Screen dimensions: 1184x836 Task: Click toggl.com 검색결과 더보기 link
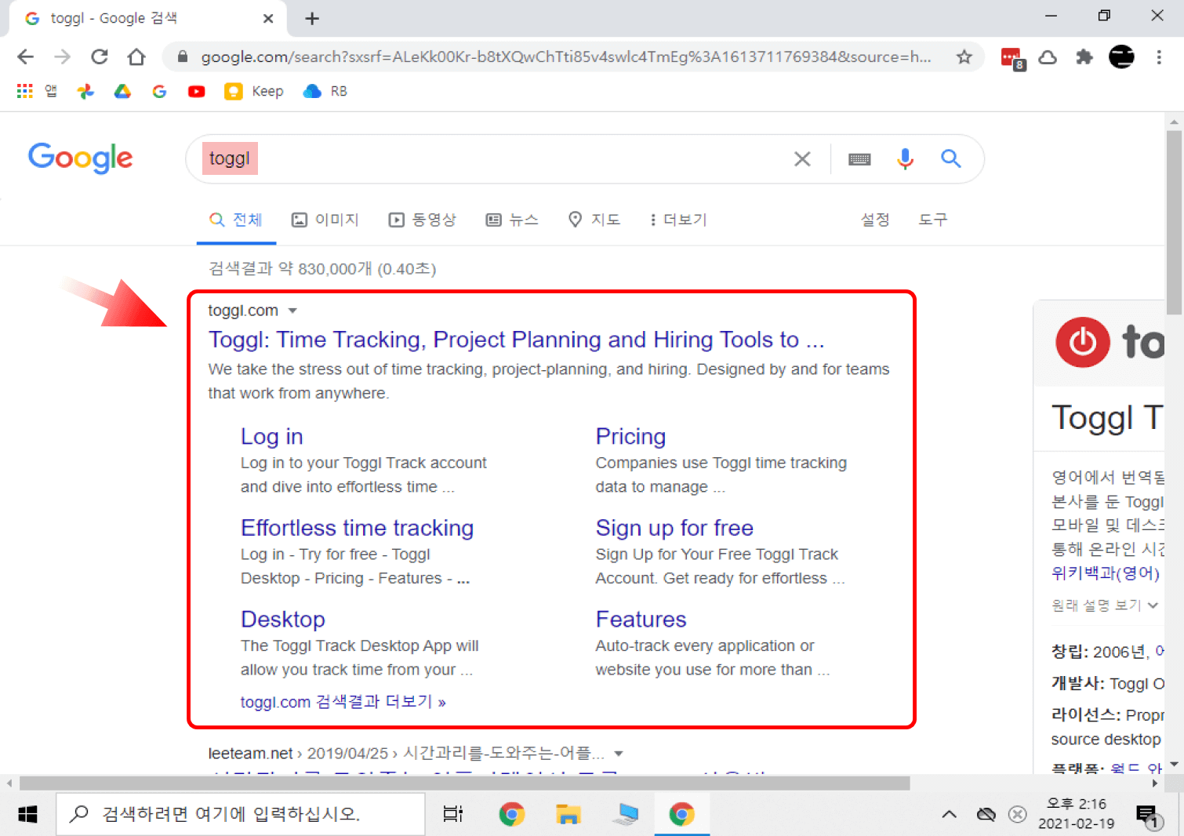click(343, 702)
